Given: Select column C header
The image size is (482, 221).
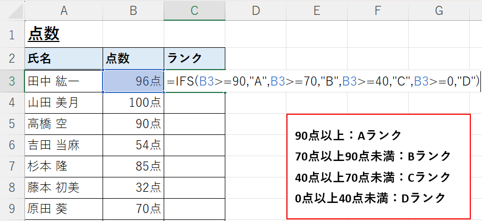Looking at the screenshot, I should (195, 10).
